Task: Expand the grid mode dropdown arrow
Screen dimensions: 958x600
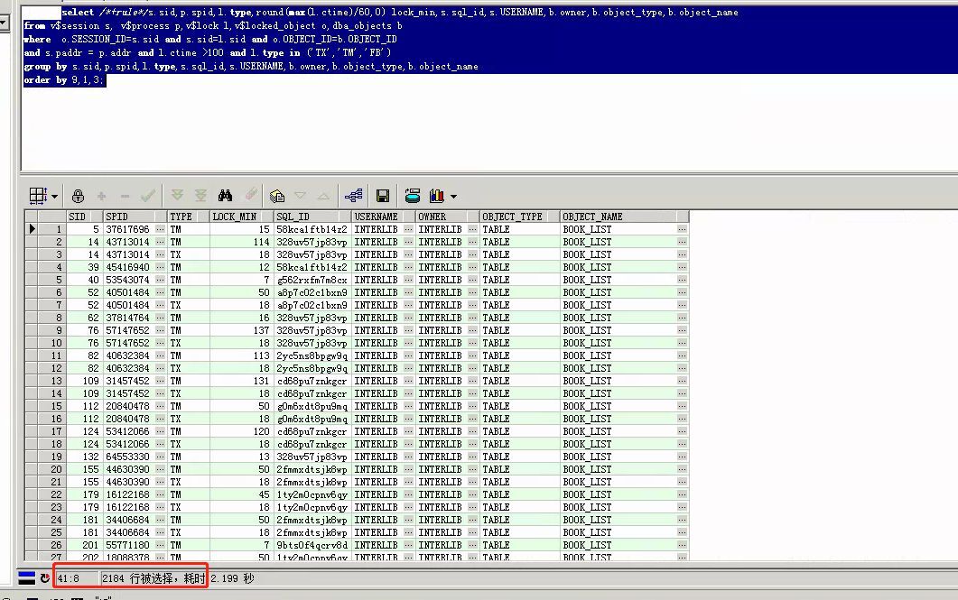Action: [54, 197]
